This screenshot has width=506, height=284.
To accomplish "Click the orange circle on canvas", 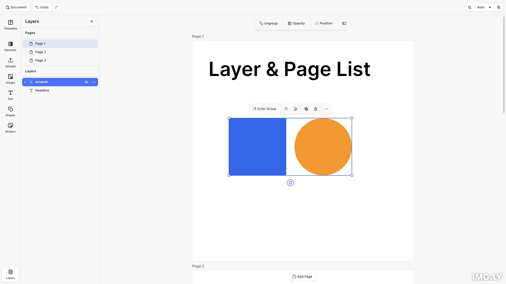I will coord(323,147).
